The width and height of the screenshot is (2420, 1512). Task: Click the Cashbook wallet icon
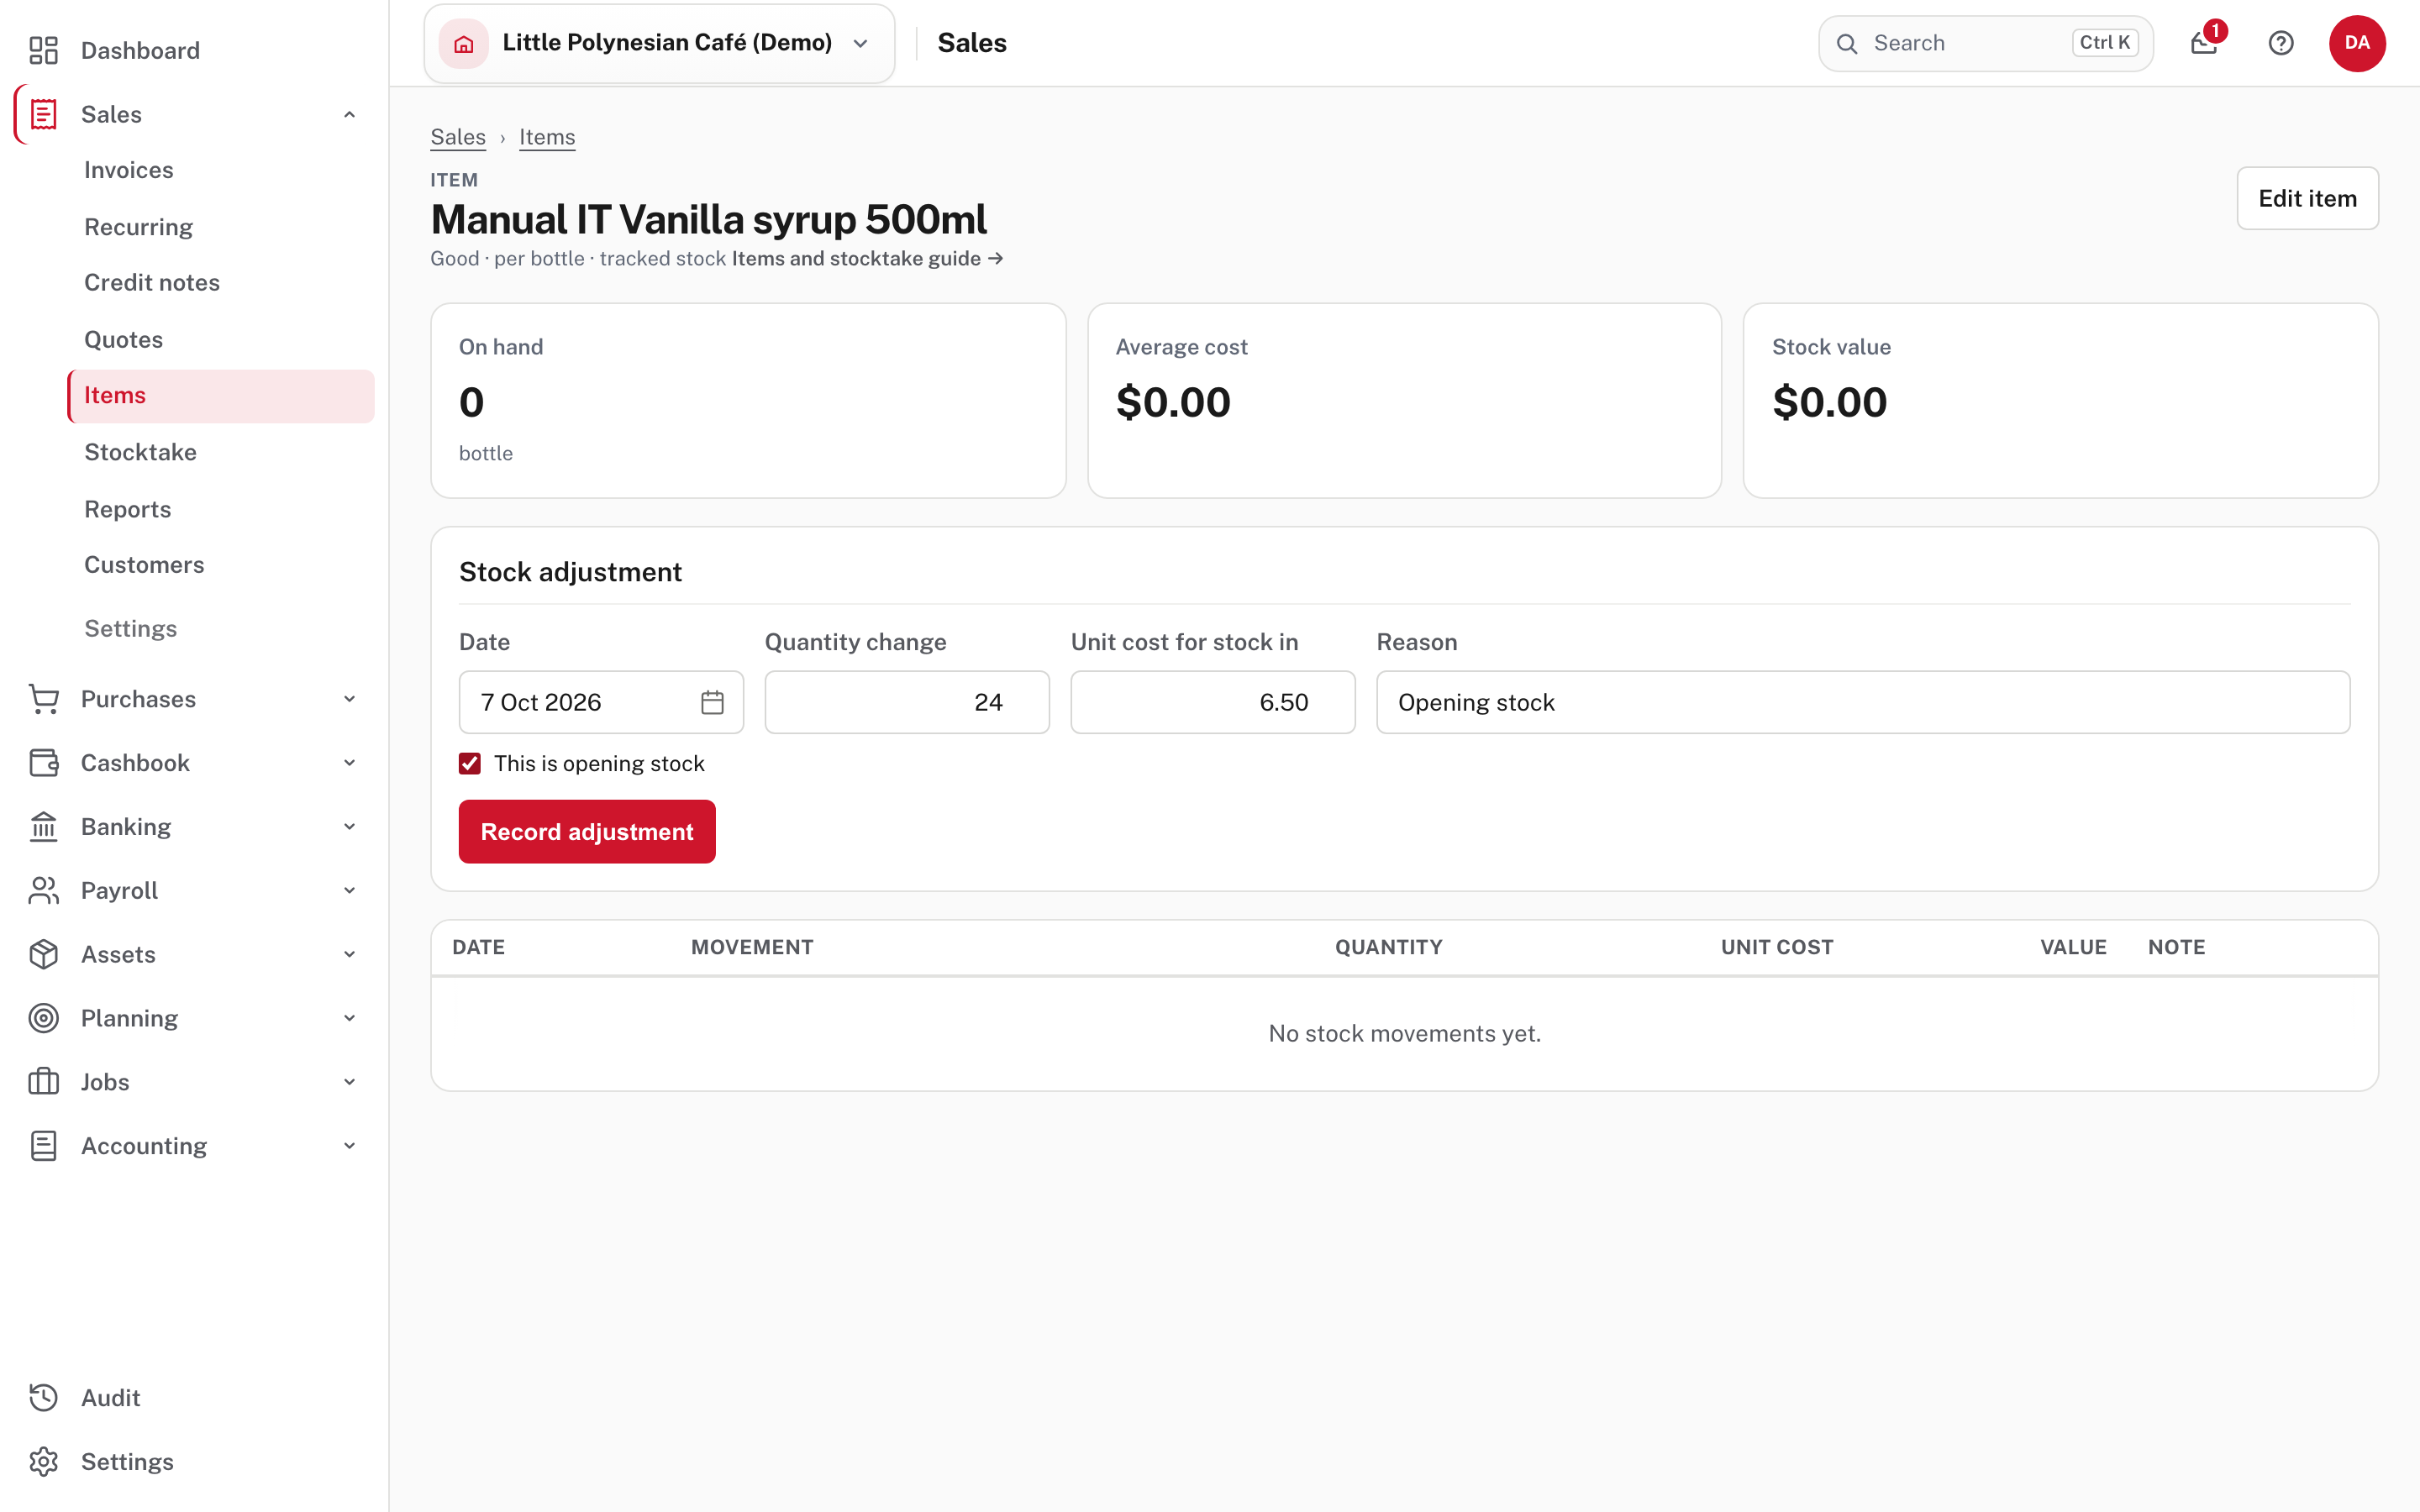coord(43,763)
